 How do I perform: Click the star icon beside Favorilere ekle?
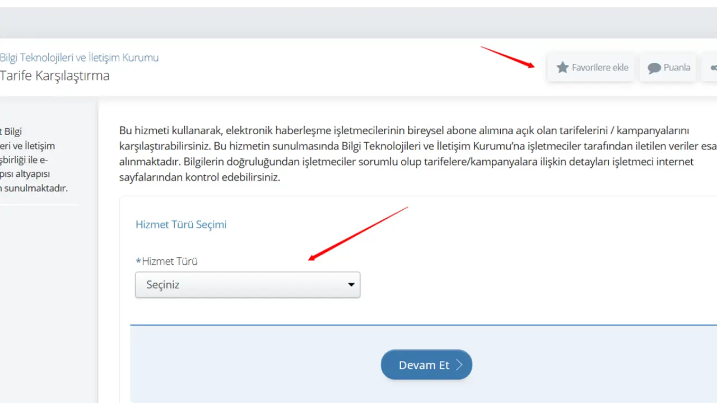(x=562, y=68)
